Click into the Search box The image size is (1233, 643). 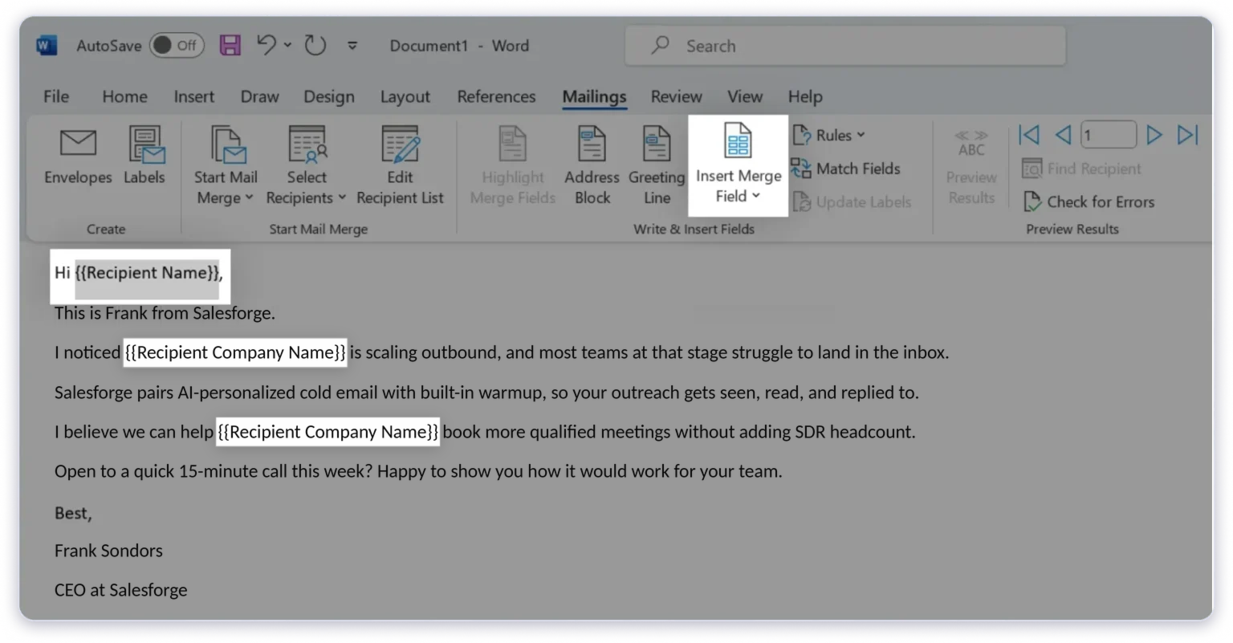(x=845, y=46)
